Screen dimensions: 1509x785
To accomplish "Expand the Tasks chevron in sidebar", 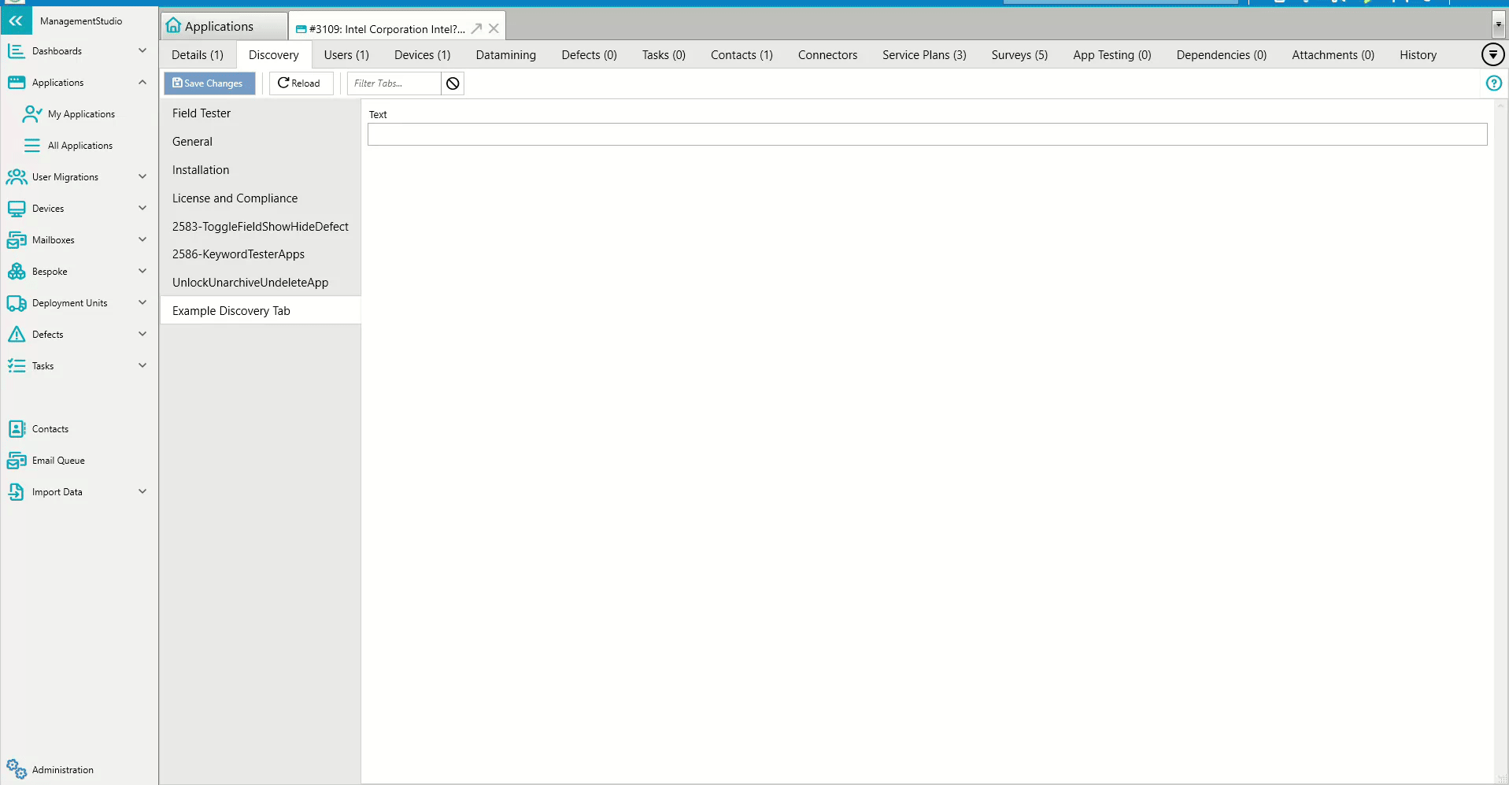I will pos(142,365).
